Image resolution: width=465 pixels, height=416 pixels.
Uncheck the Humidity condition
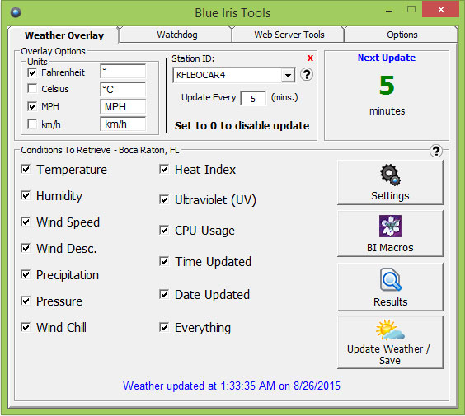pos(26,195)
